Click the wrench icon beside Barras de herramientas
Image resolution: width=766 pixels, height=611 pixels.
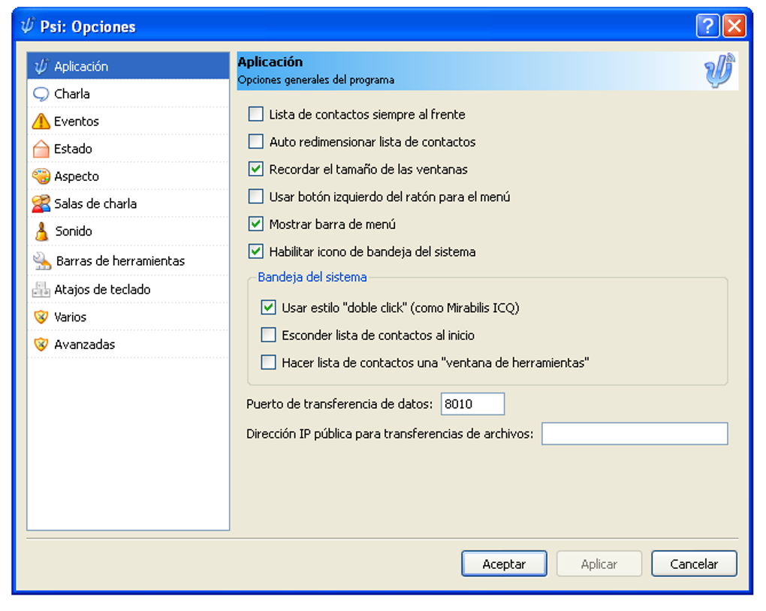click(42, 261)
